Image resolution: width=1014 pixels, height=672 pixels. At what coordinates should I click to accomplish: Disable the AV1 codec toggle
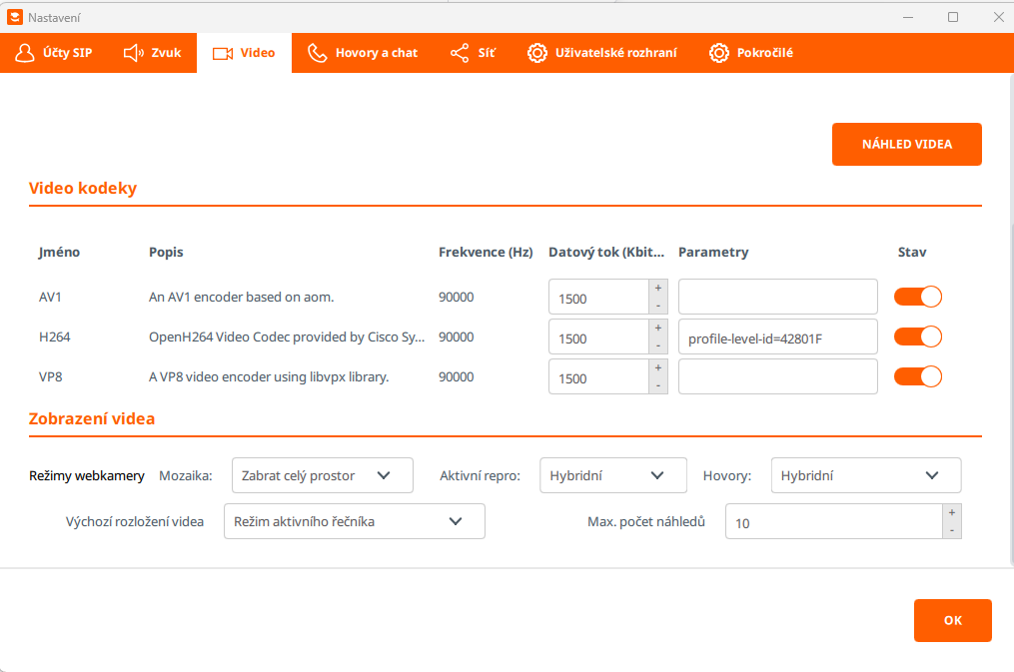(918, 297)
